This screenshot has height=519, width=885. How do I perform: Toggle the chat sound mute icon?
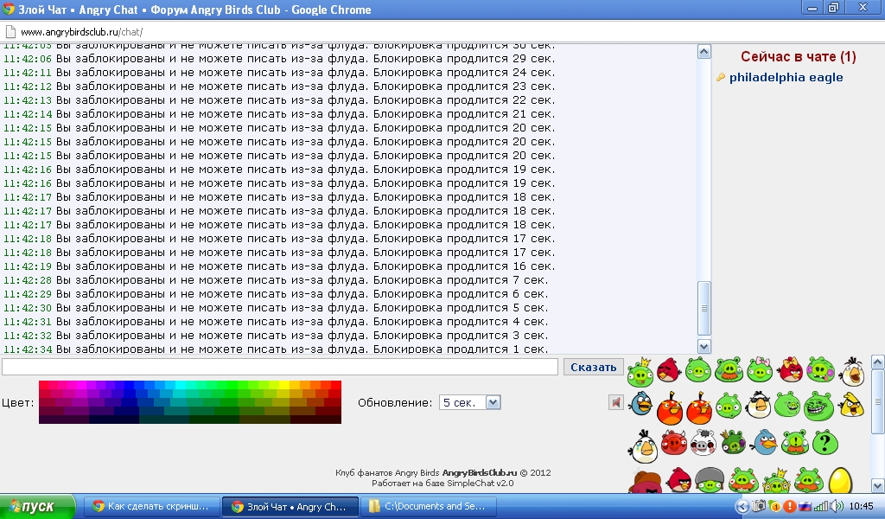point(615,403)
